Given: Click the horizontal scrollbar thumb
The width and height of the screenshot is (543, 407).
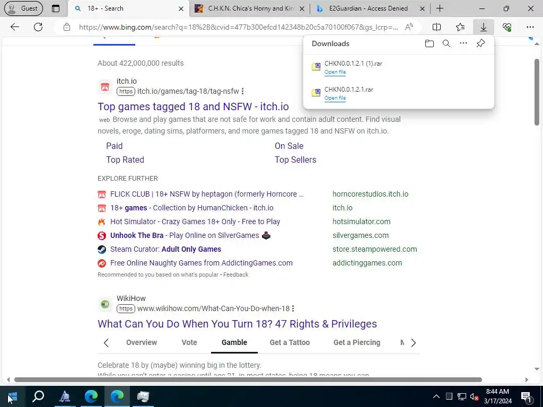Looking at the screenshot, I should (x=248, y=379).
